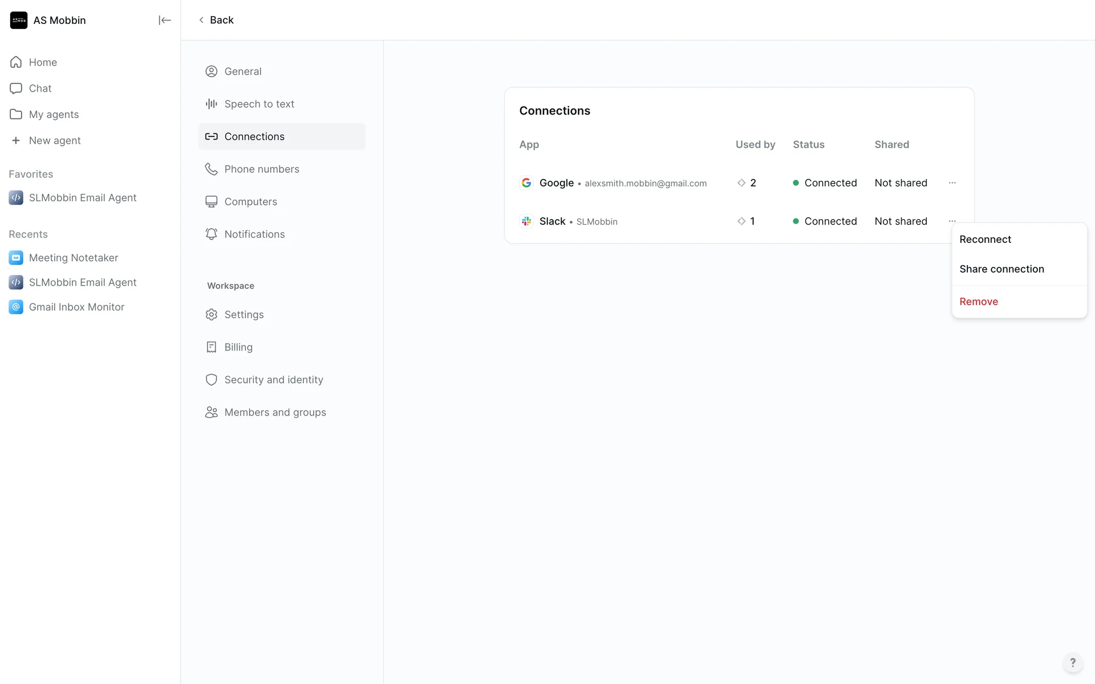The width and height of the screenshot is (1095, 684).
Task: Open workspace Billing page
Action: (x=238, y=347)
